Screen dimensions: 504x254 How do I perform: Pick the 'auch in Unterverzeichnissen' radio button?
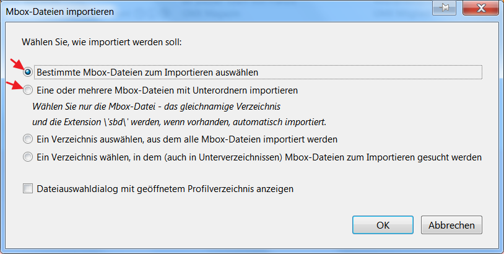[x=28, y=157]
